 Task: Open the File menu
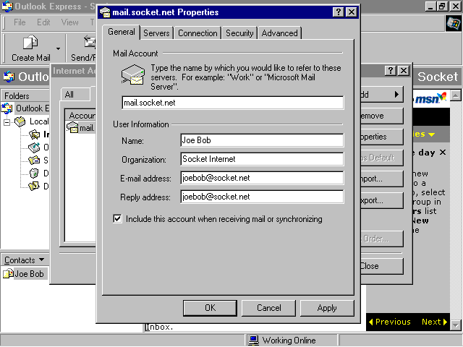point(20,22)
